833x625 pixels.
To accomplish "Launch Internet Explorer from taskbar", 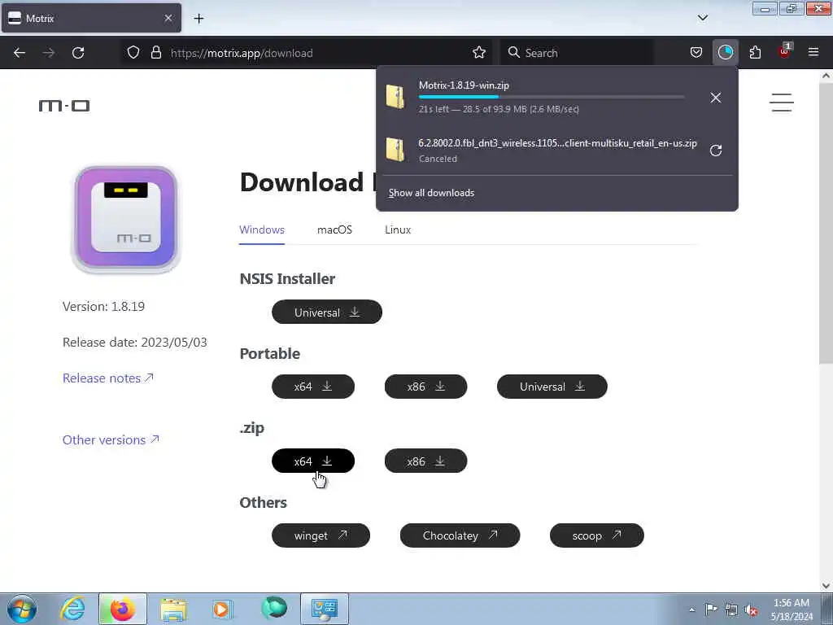I will (x=72, y=609).
